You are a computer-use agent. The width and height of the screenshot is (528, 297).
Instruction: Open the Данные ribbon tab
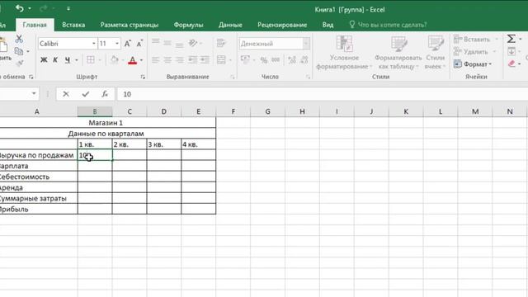click(x=230, y=25)
